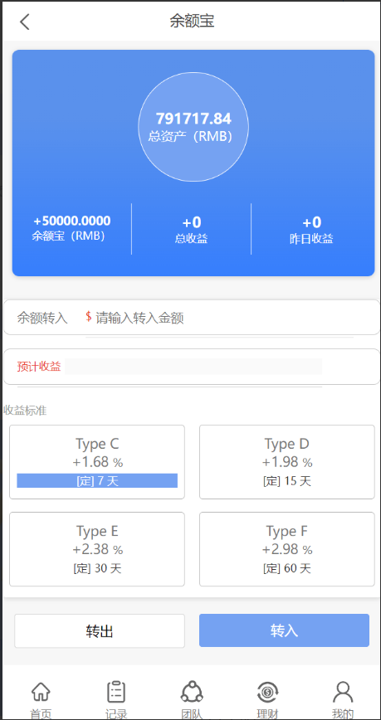Image resolution: width=381 pixels, height=720 pixels.
Task: Select the Type F 60-day plan
Action: (286, 549)
